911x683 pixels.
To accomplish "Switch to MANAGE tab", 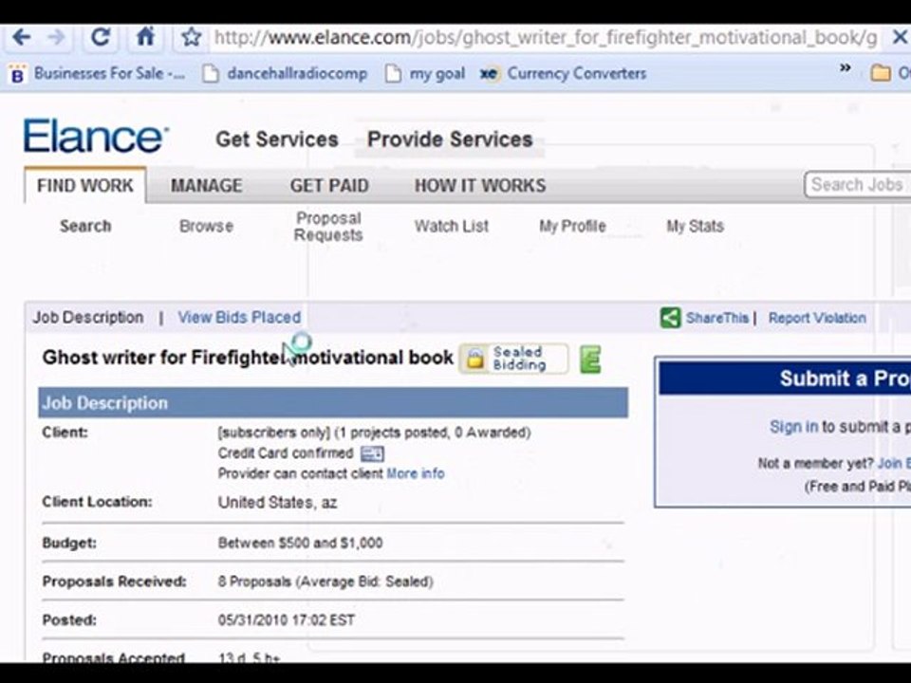I will (206, 186).
